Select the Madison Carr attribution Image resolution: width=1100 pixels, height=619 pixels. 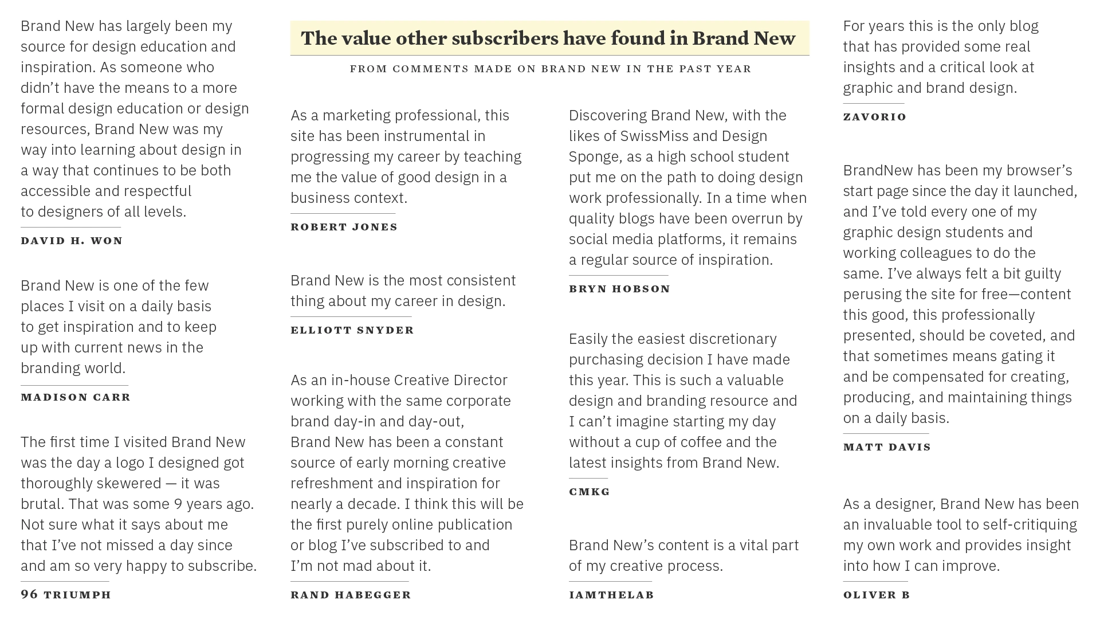(x=76, y=397)
